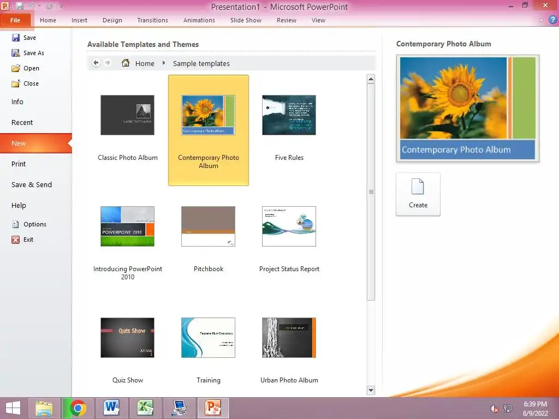
Task: Click the Undo icon in quick access toolbar
Action: click(31, 6)
